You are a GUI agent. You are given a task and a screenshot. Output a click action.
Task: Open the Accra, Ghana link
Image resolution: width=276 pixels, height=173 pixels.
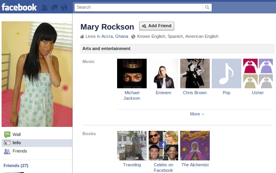115,36
